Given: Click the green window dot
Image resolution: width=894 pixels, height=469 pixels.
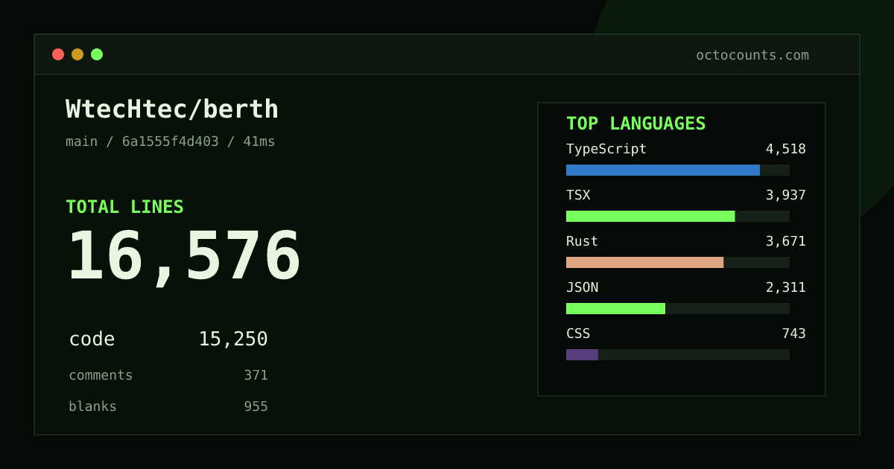Looking at the screenshot, I should click(x=97, y=54).
